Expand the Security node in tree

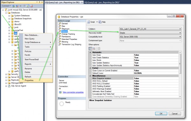6,74
